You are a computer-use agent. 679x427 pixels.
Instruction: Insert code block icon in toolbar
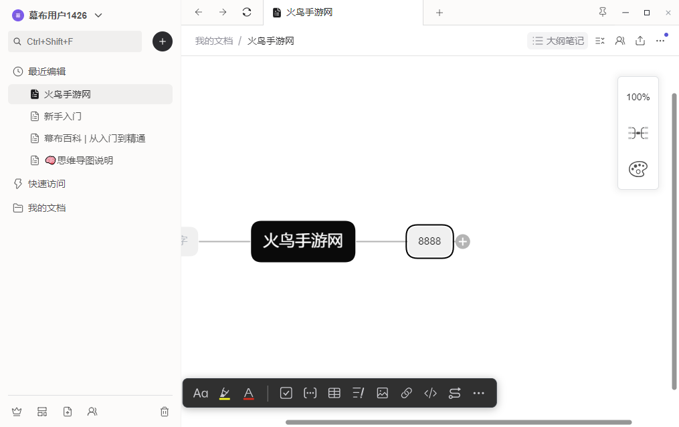click(x=430, y=393)
